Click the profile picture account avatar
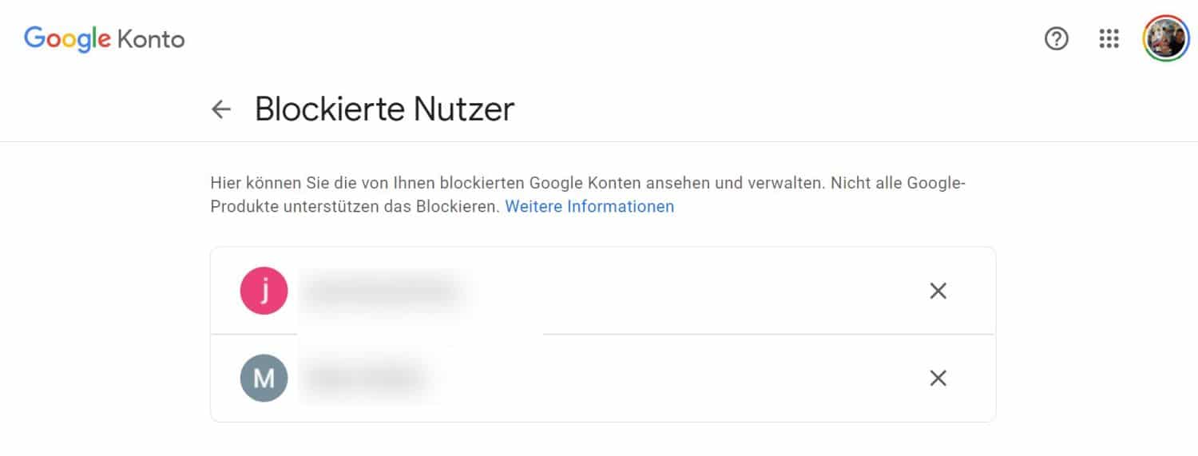This screenshot has height=456, width=1198. [x=1166, y=38]
